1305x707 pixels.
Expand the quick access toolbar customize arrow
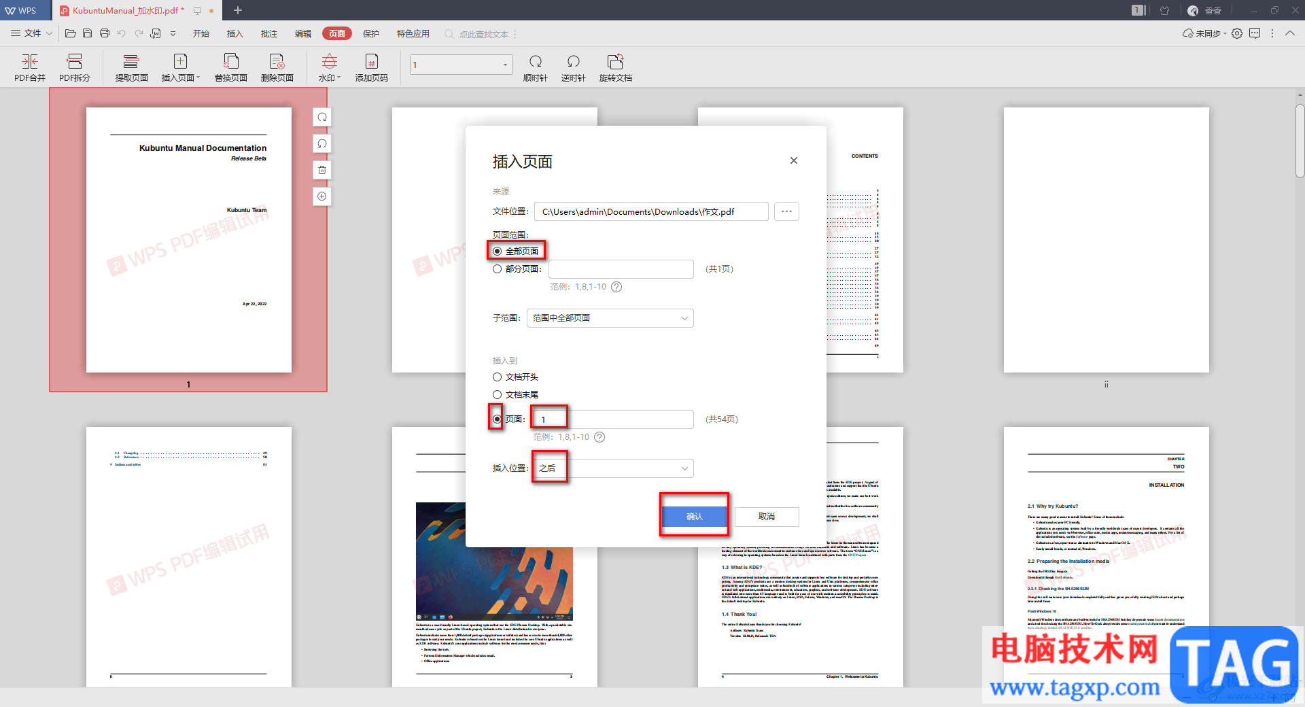173,33
